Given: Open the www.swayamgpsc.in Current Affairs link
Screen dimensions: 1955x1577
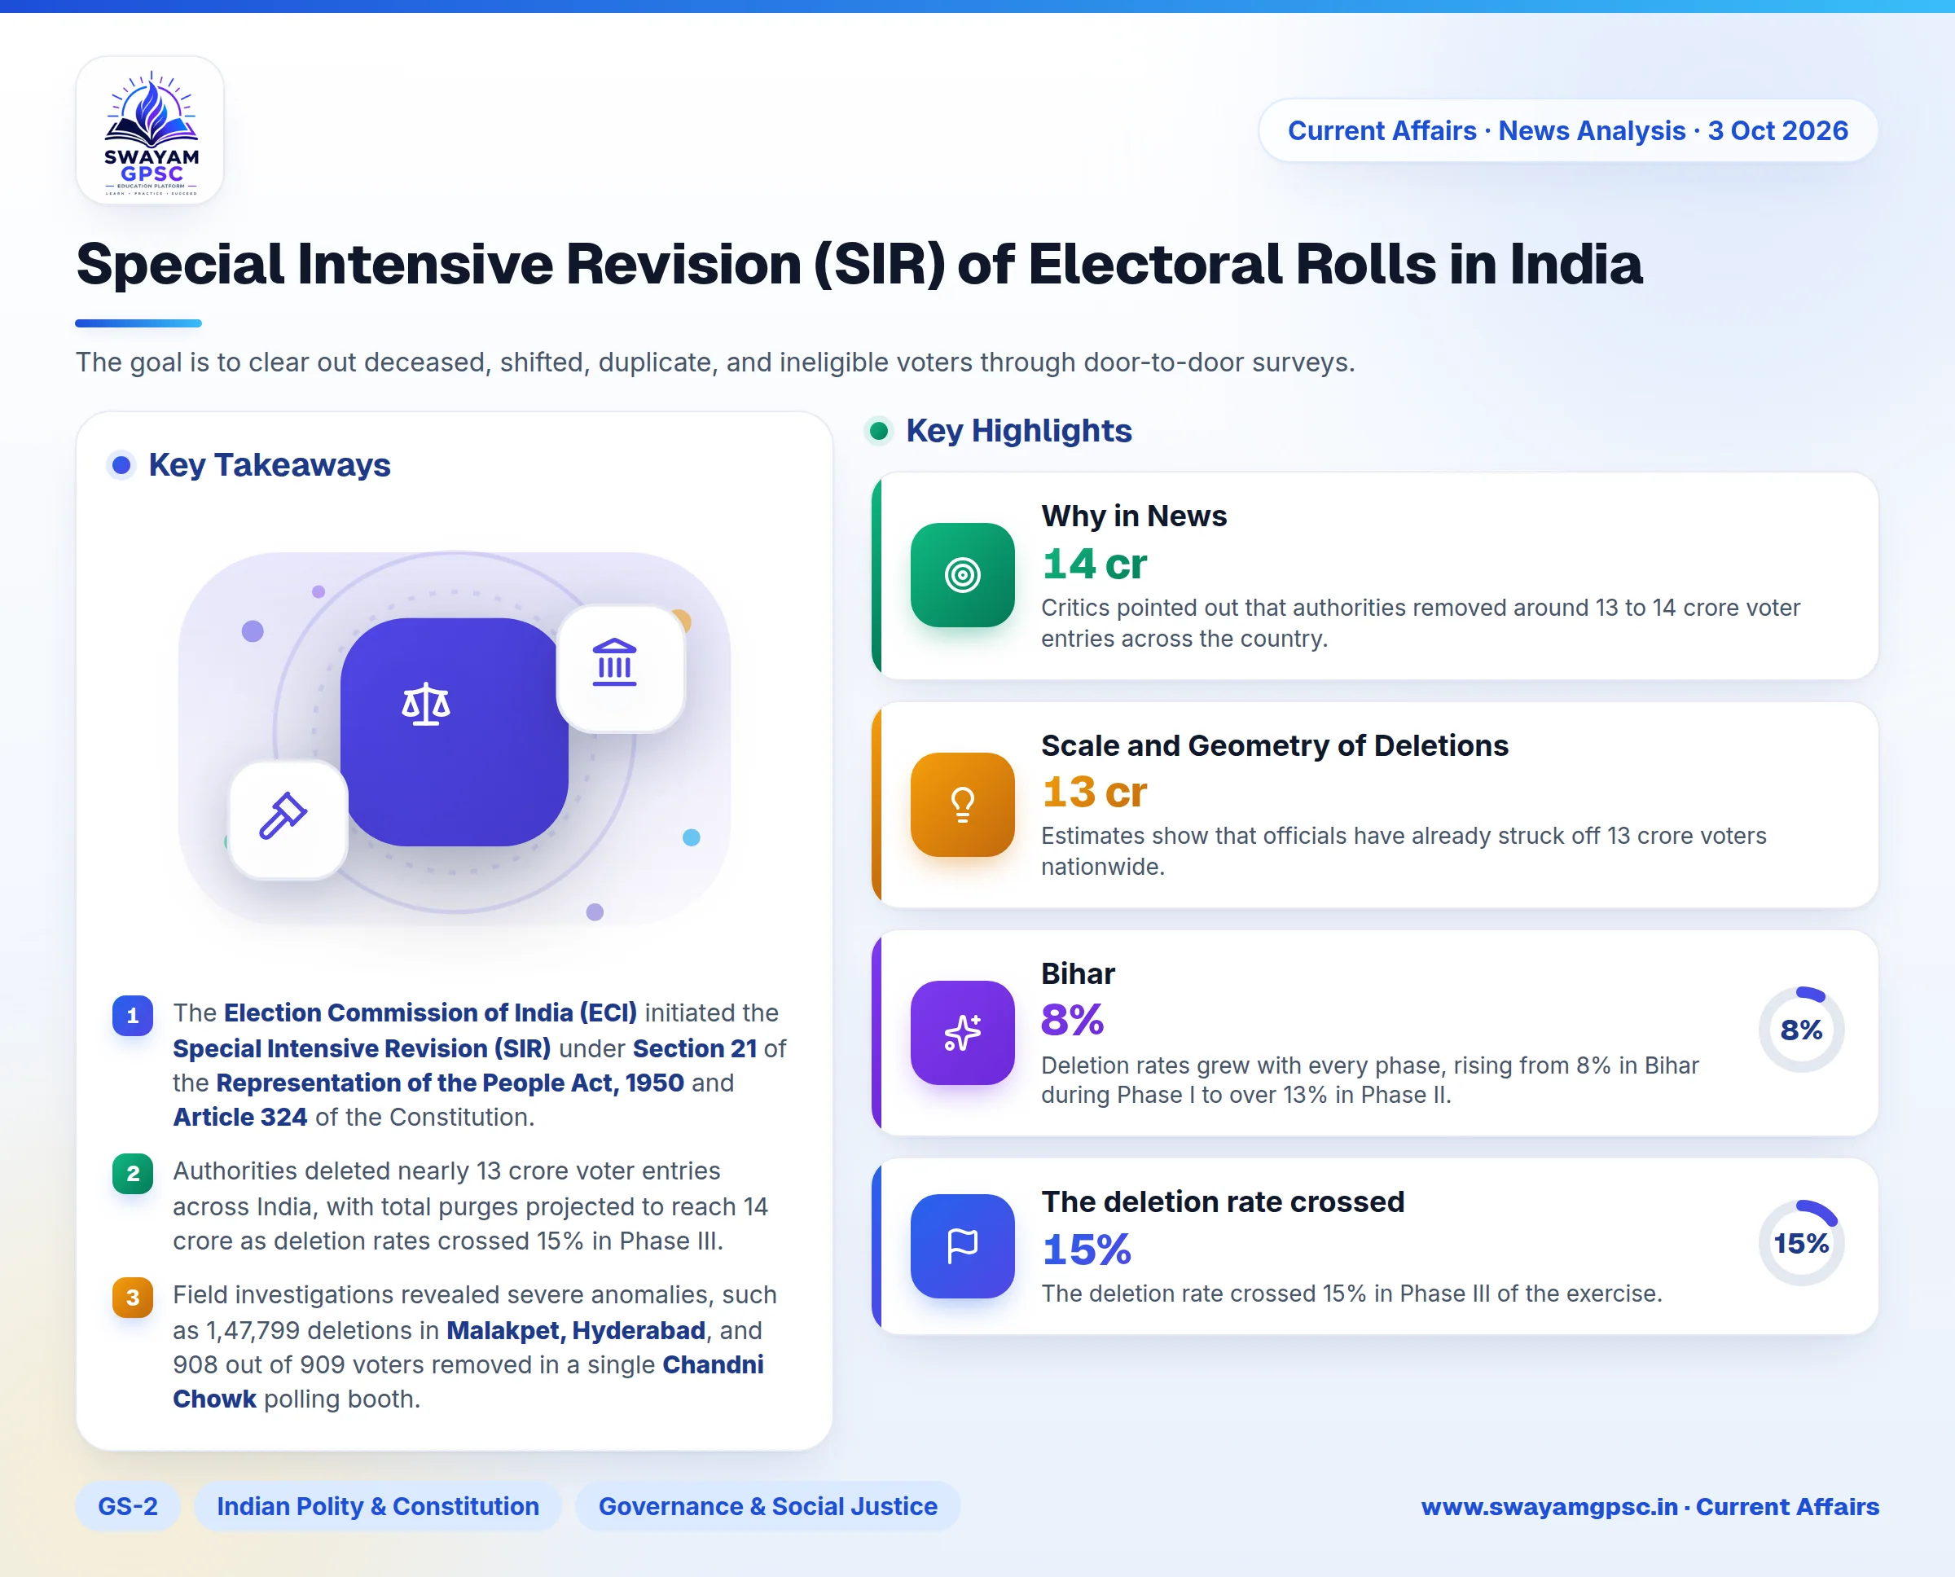Looking at the screenshot, I should 1650,1506.
